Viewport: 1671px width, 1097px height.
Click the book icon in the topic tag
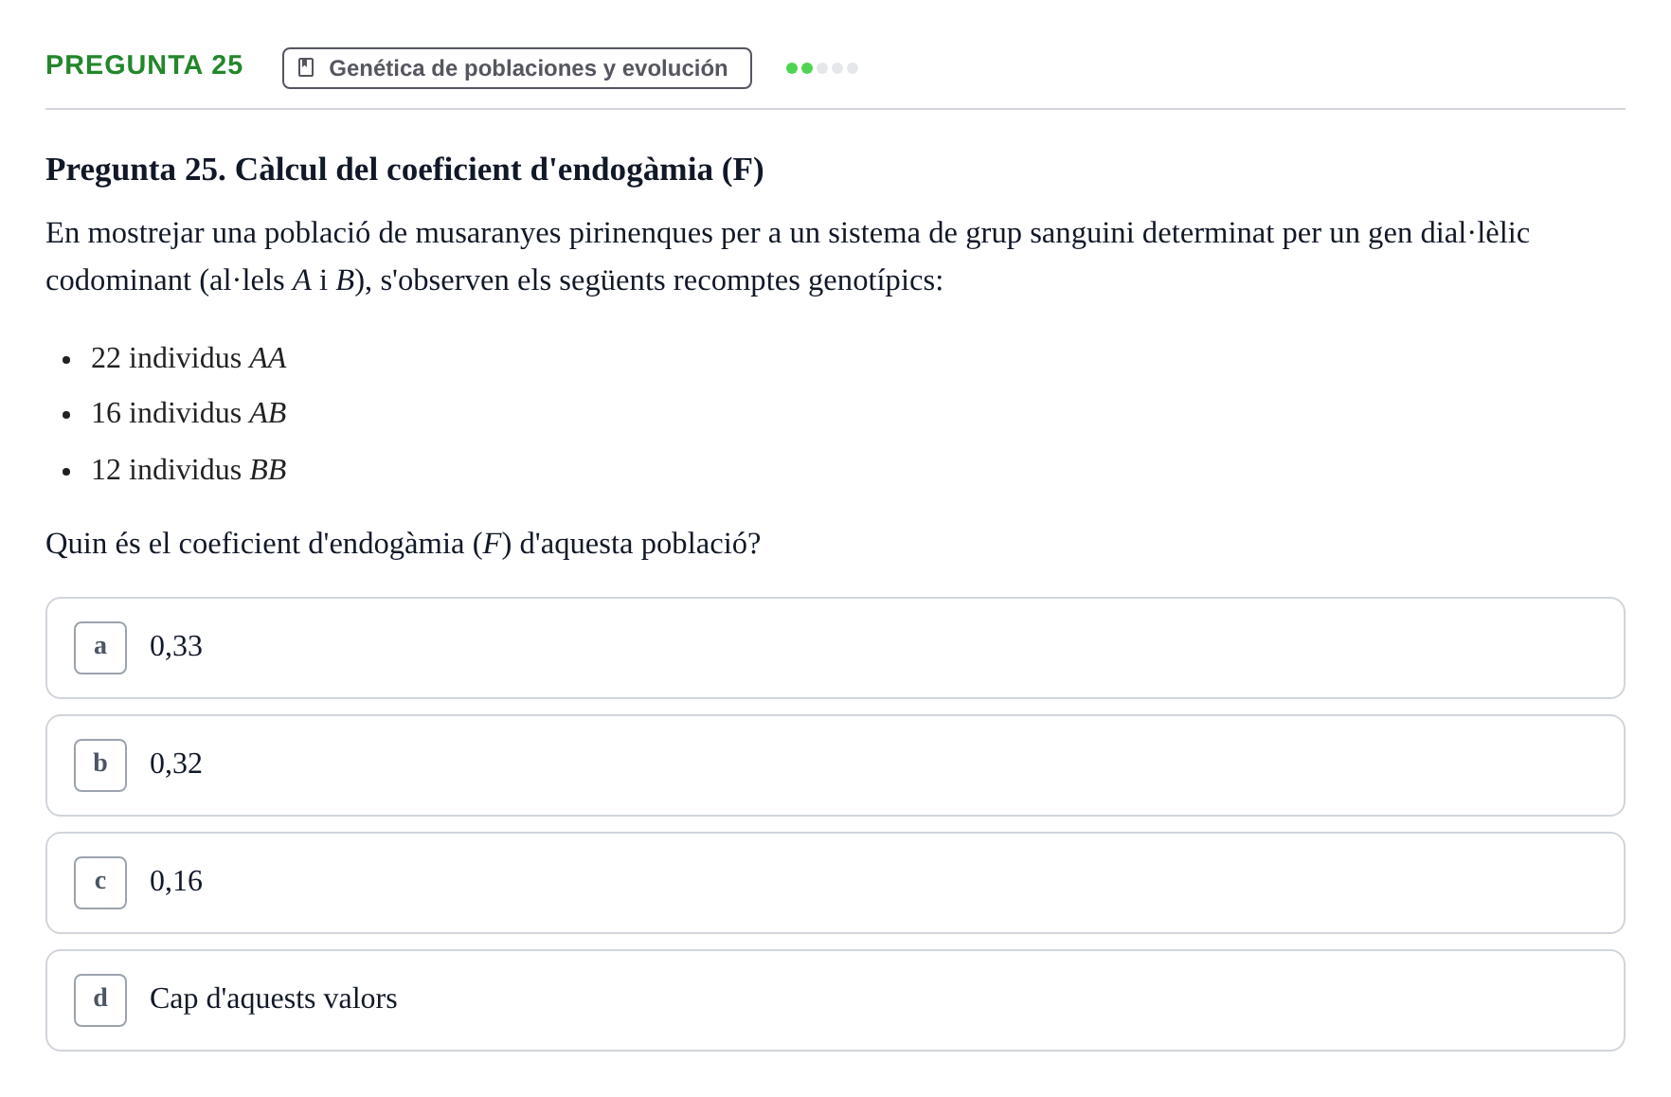306,68
